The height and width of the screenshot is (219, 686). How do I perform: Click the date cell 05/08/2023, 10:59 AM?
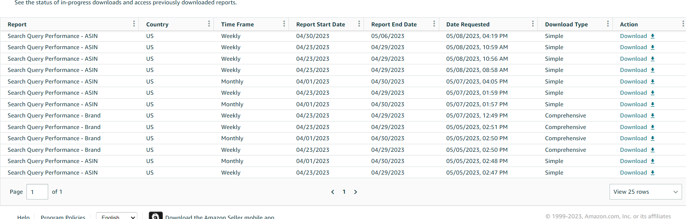[477, 47]
